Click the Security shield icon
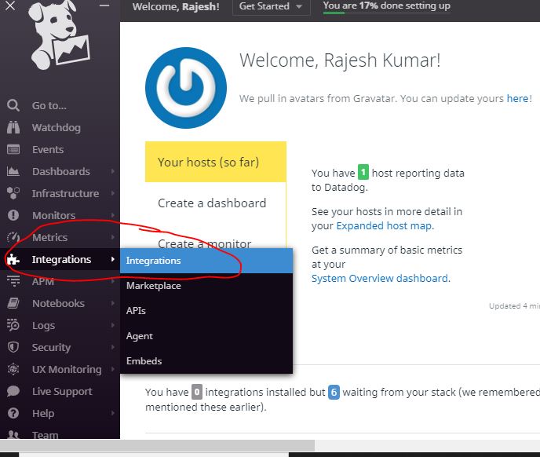The width and height of the screenshot is (540, 457). (13, 347)
